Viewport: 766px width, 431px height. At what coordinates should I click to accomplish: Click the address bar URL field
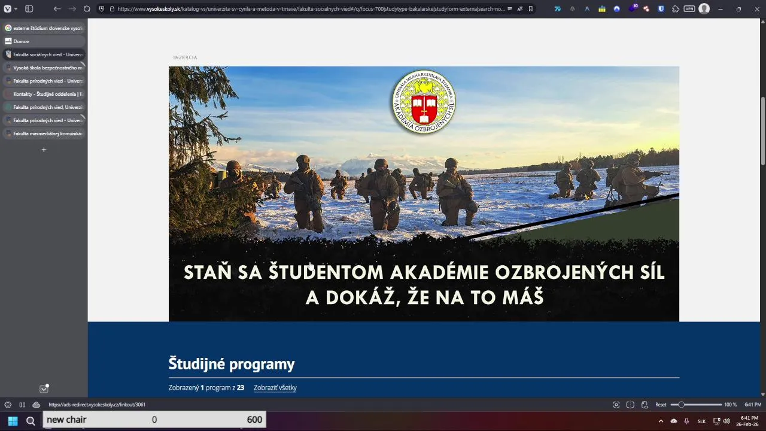pyautogui.click(x=310, y=9)
